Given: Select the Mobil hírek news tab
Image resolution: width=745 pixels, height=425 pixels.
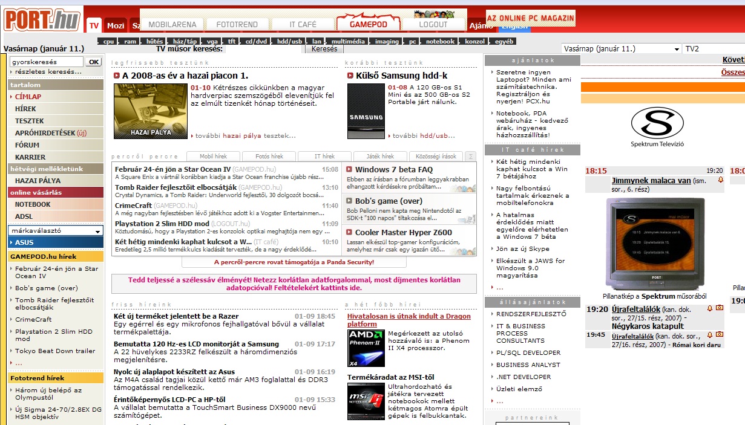Looking at the screenshot, I should [214, 156].
